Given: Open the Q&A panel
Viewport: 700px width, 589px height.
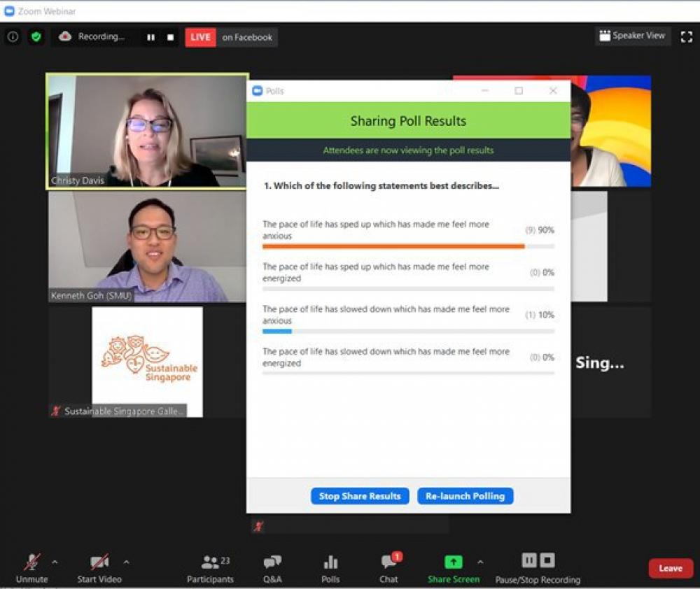Looking at the screenshot, I should pos(272,569).
